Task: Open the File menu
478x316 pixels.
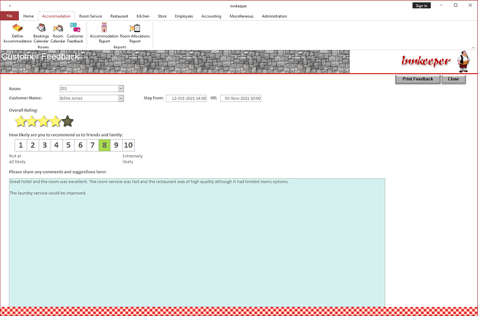Action: (10, 16)
